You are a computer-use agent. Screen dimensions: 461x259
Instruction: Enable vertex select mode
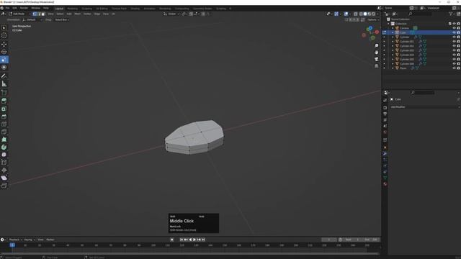coord(35,14)
